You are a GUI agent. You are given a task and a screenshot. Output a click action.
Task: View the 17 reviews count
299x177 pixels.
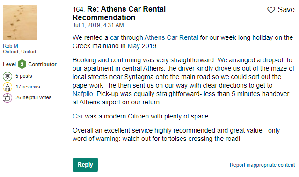pos(28,87)
